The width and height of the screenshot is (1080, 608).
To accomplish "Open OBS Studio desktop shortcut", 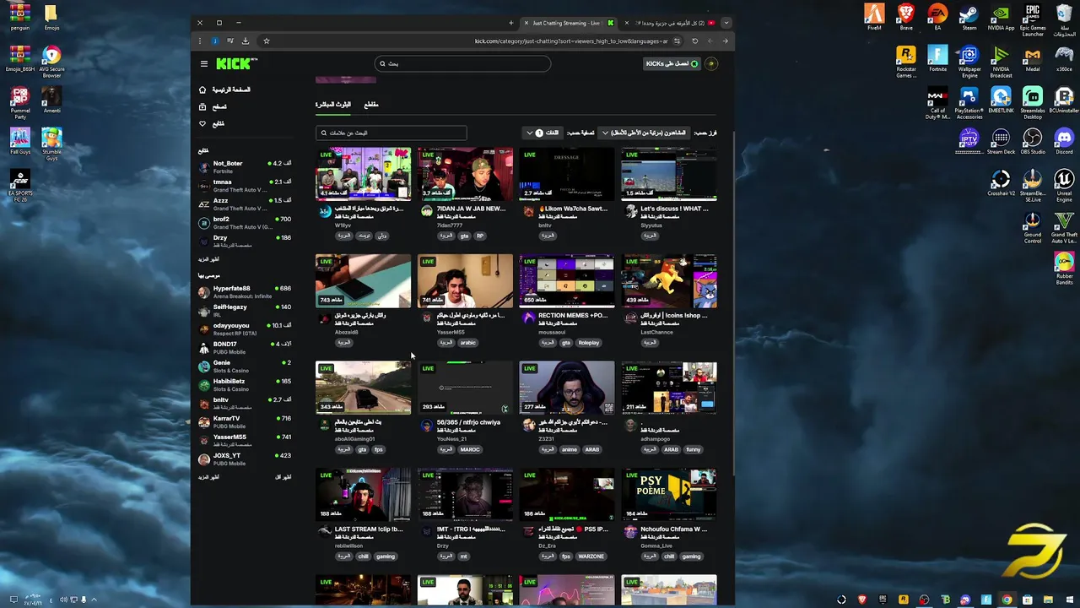I will [1033, 141].
